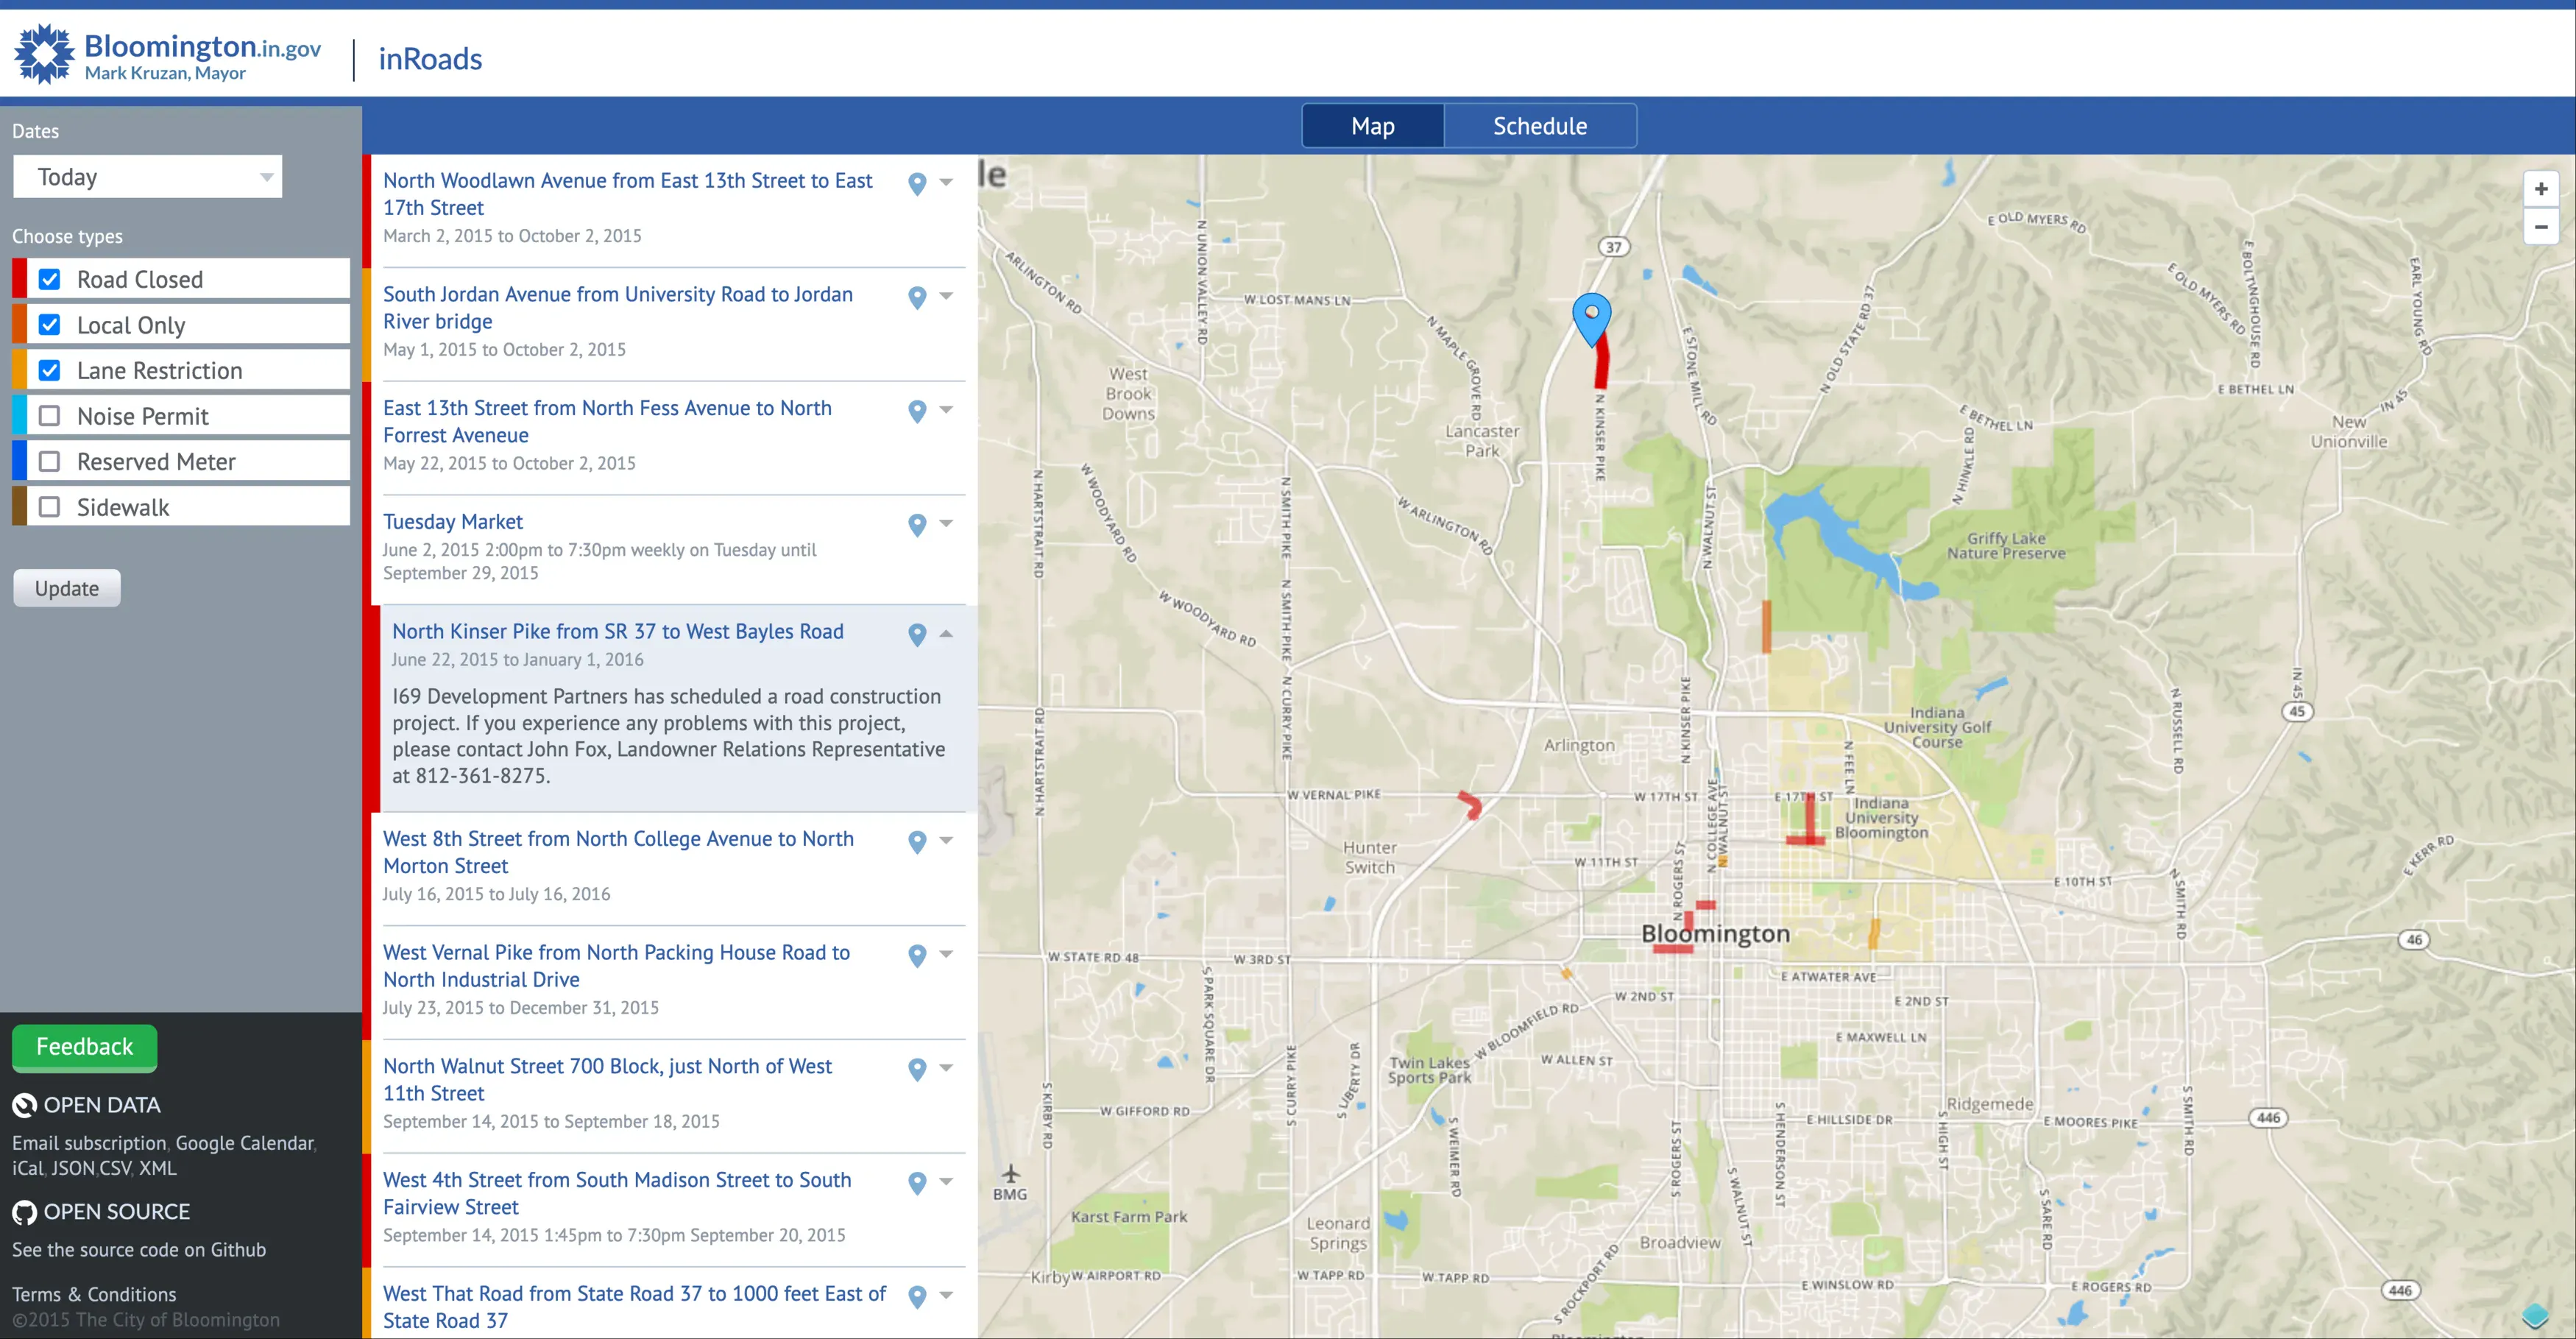Click the Bloomington city logo

[x=45, y=55]
